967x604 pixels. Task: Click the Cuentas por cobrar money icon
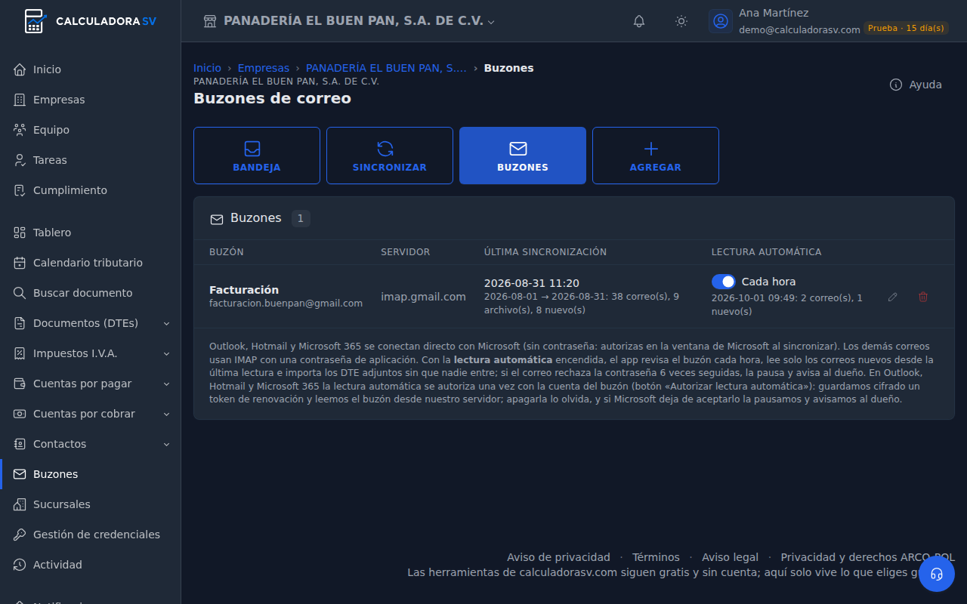20,414
